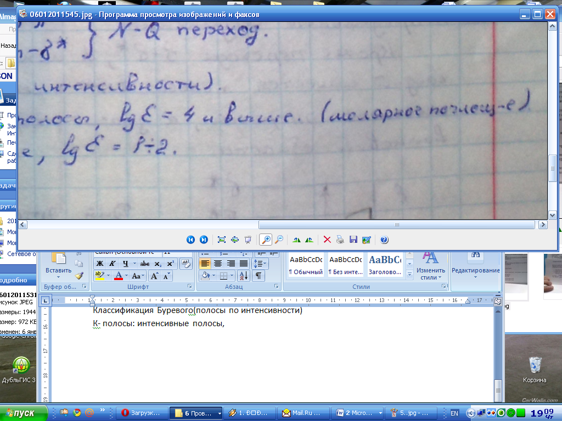Toggle paragraph marks (¶) display

(258, 276)
